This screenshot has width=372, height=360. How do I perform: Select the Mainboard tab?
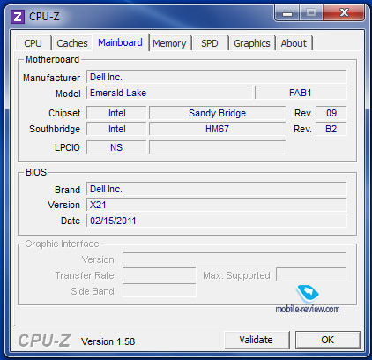(120, 42)
